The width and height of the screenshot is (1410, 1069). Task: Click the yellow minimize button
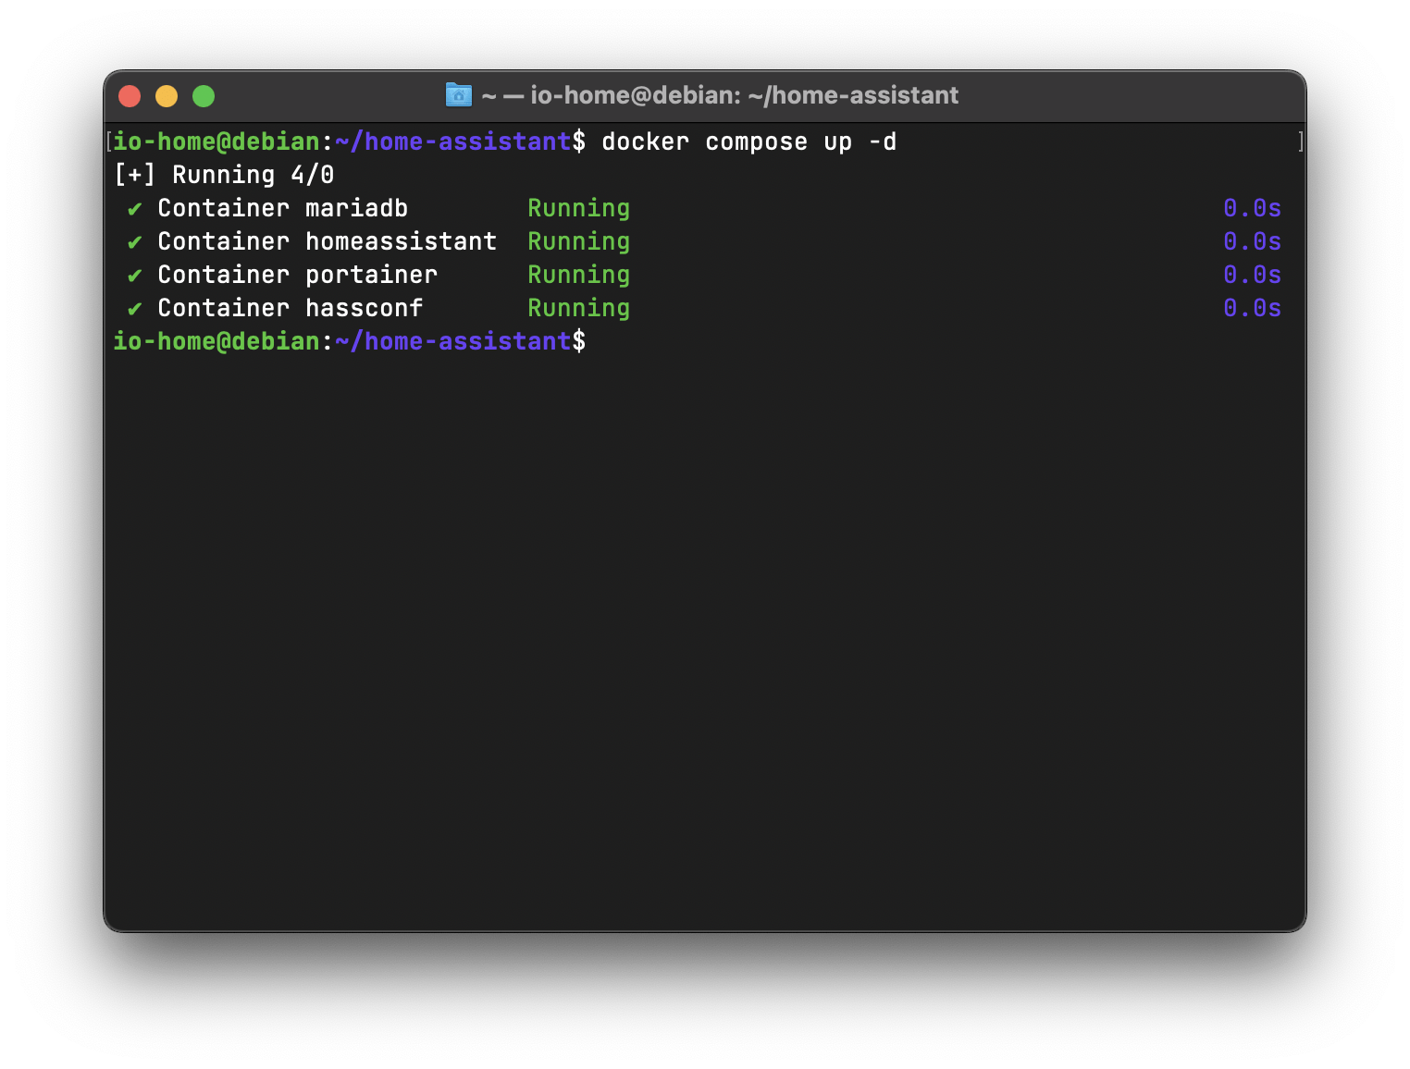click(x=167, y=95)
